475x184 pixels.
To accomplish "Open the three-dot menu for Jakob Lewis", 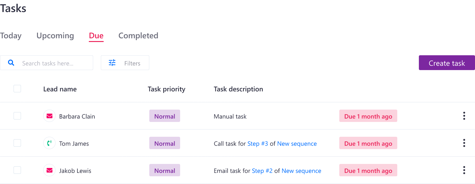I will [464, 170].
